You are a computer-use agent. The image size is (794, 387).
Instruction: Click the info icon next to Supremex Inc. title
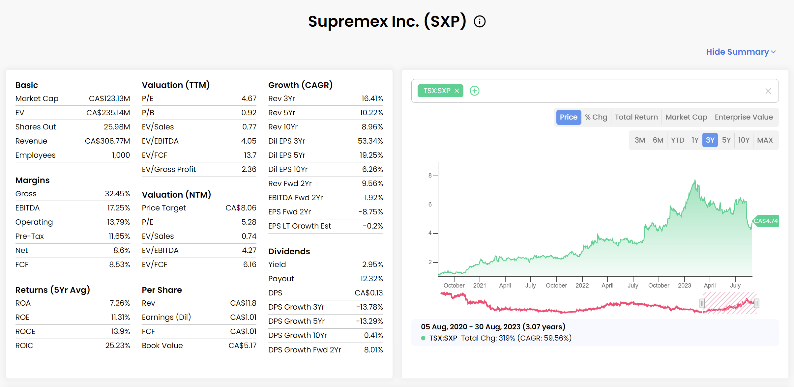480,22
